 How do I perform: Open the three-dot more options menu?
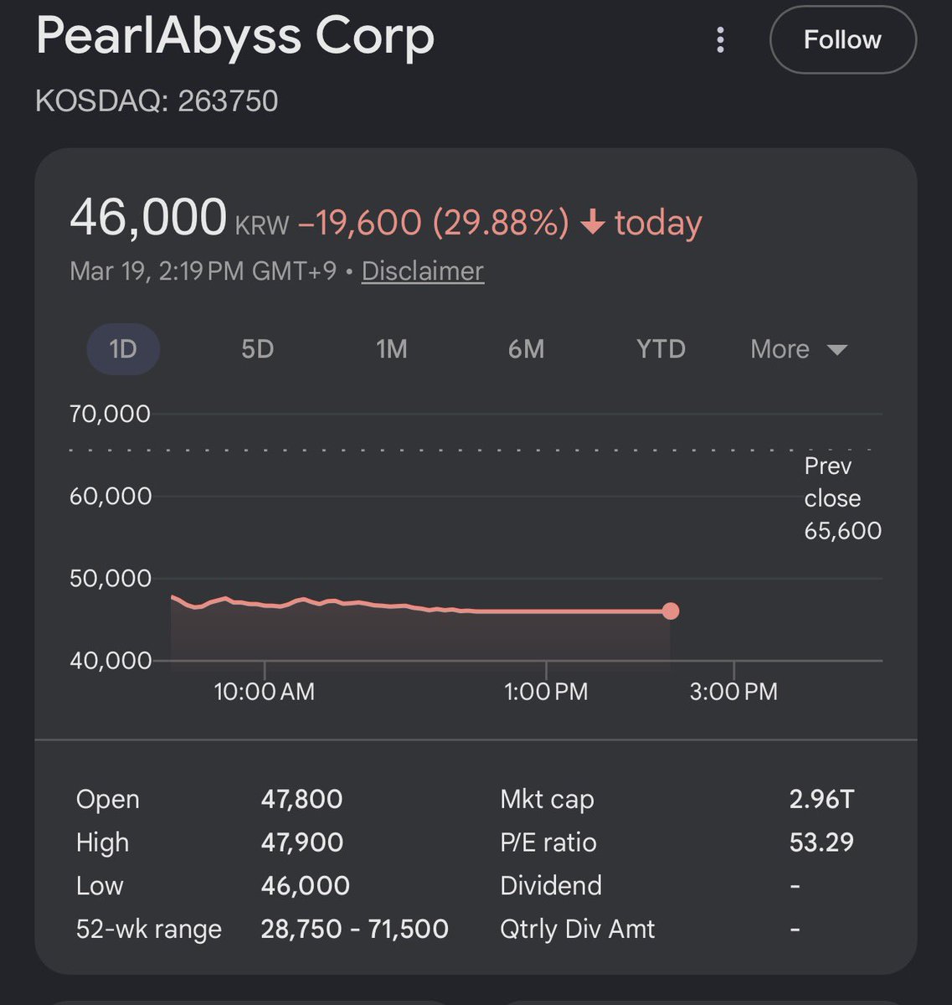point(720,39)
